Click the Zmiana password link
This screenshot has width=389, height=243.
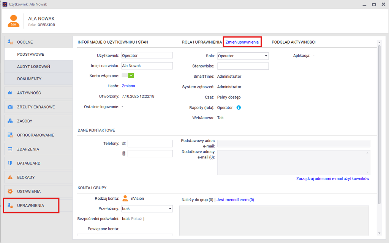pos(128,86)
